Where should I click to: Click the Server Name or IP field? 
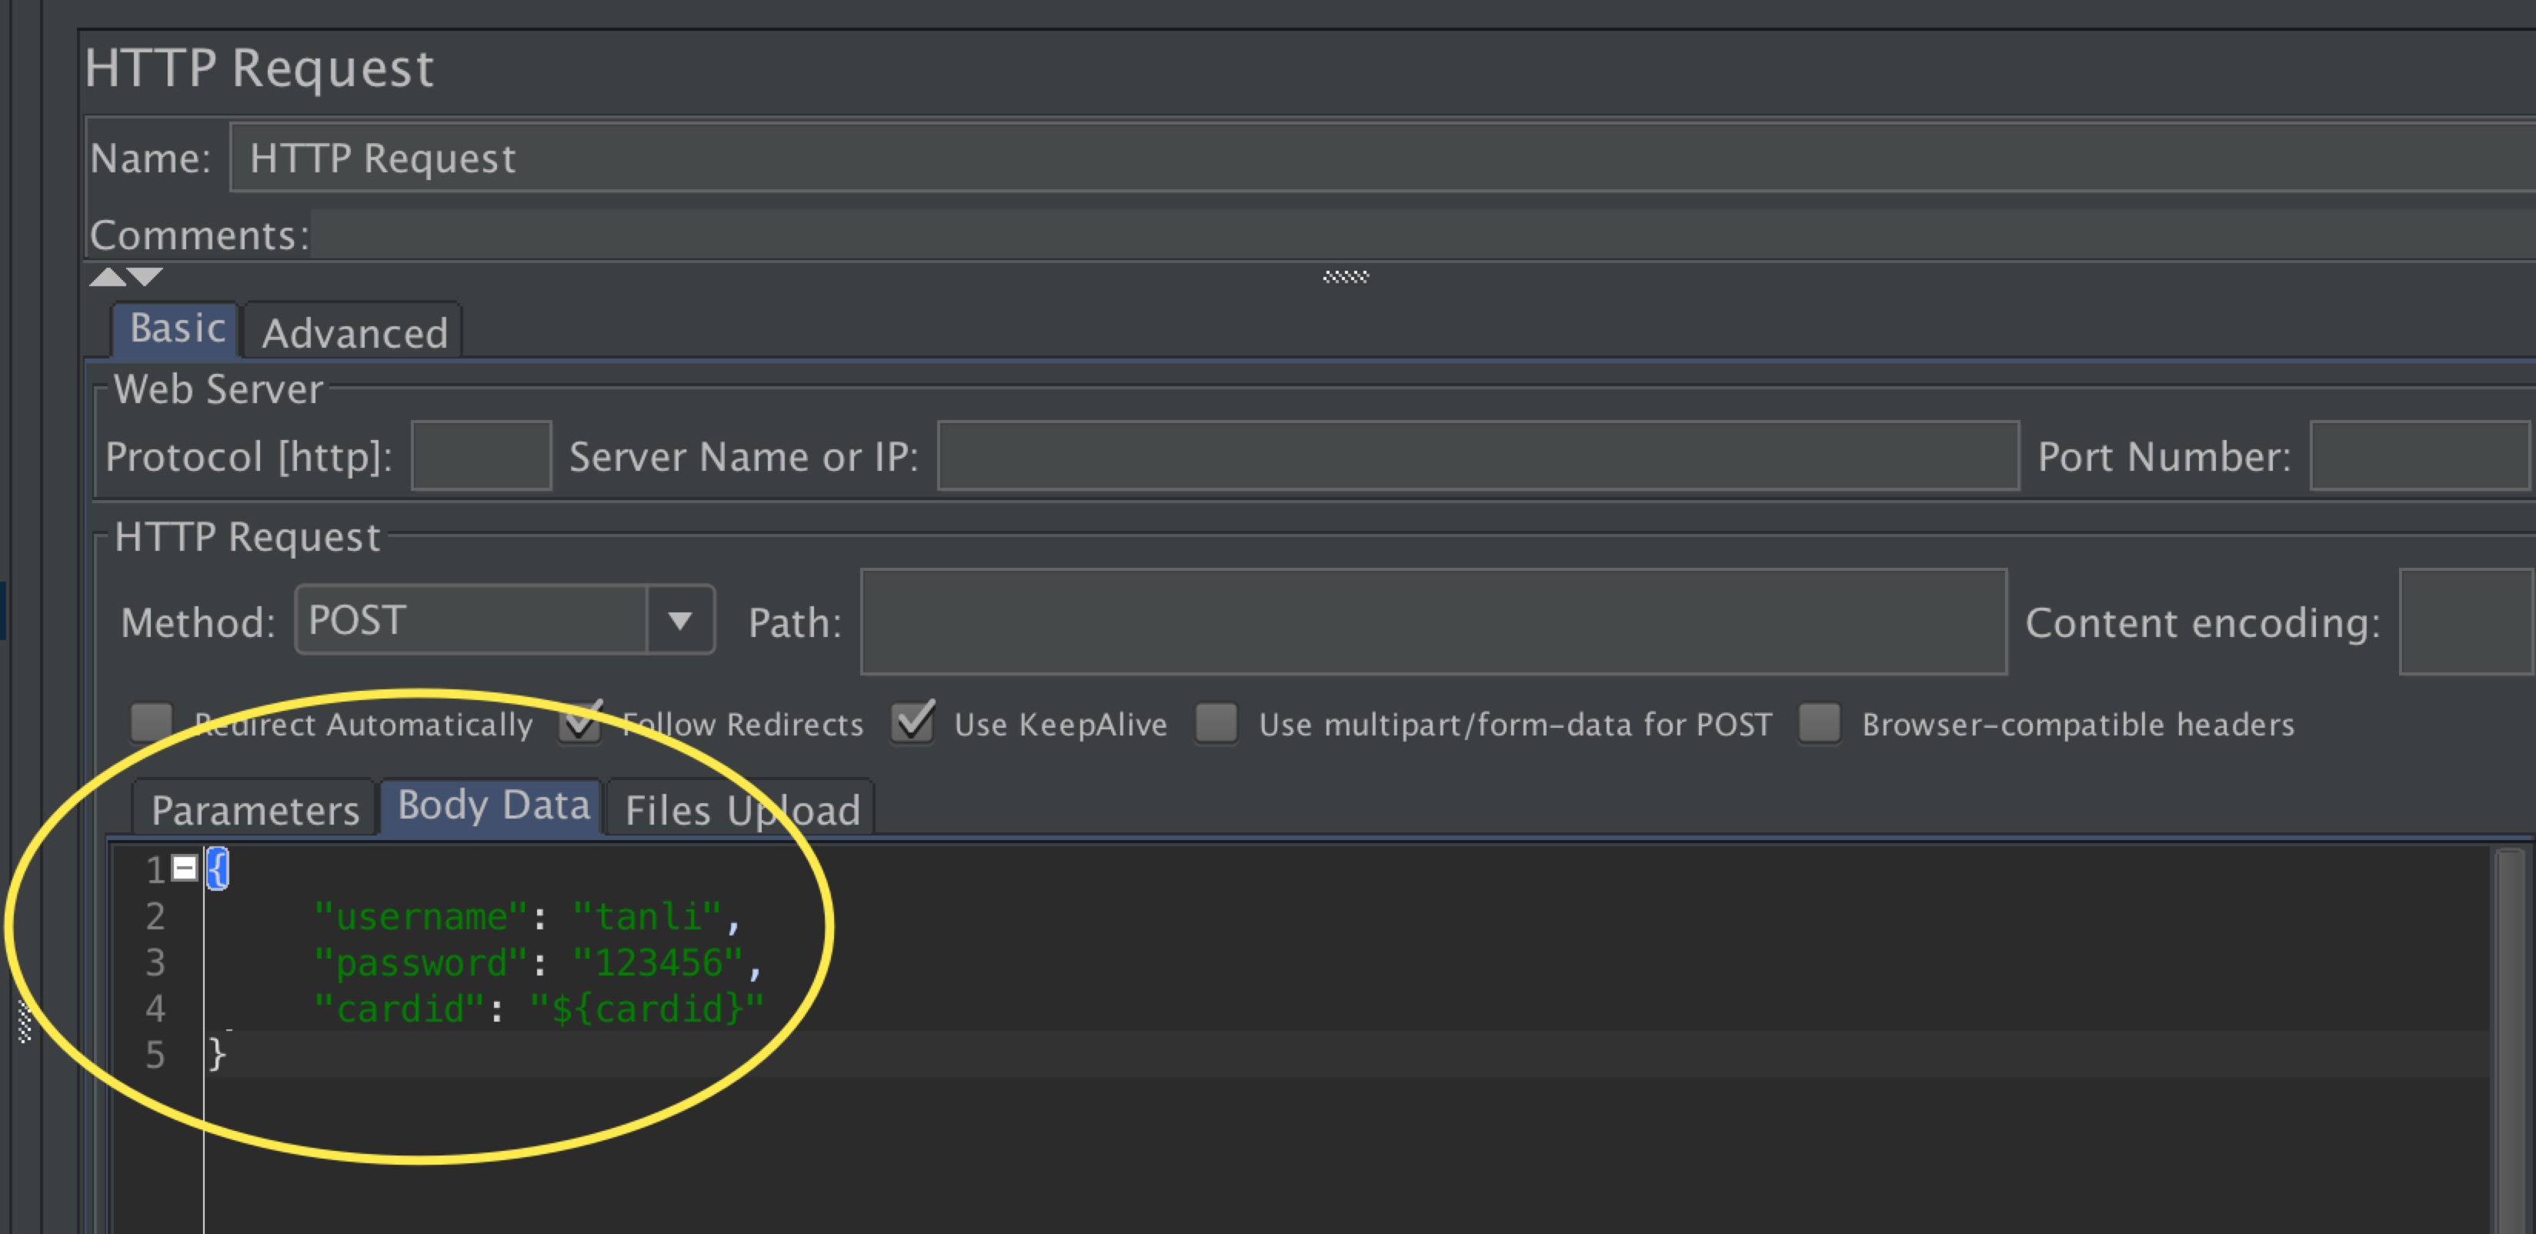(x=1477, y=455)
